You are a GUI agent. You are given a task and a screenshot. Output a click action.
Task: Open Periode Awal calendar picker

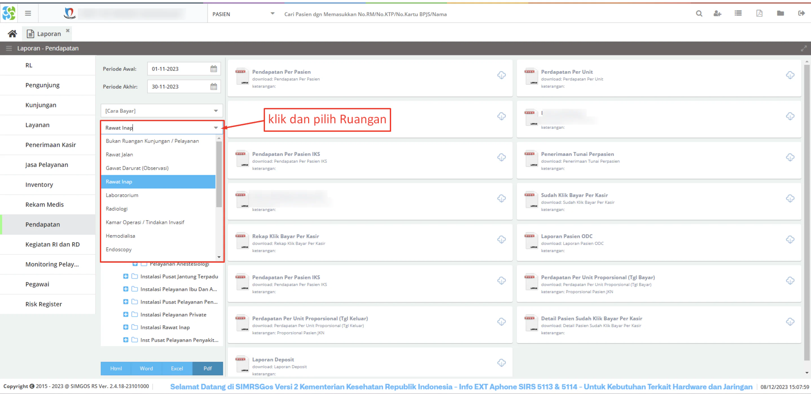(214, 69)
